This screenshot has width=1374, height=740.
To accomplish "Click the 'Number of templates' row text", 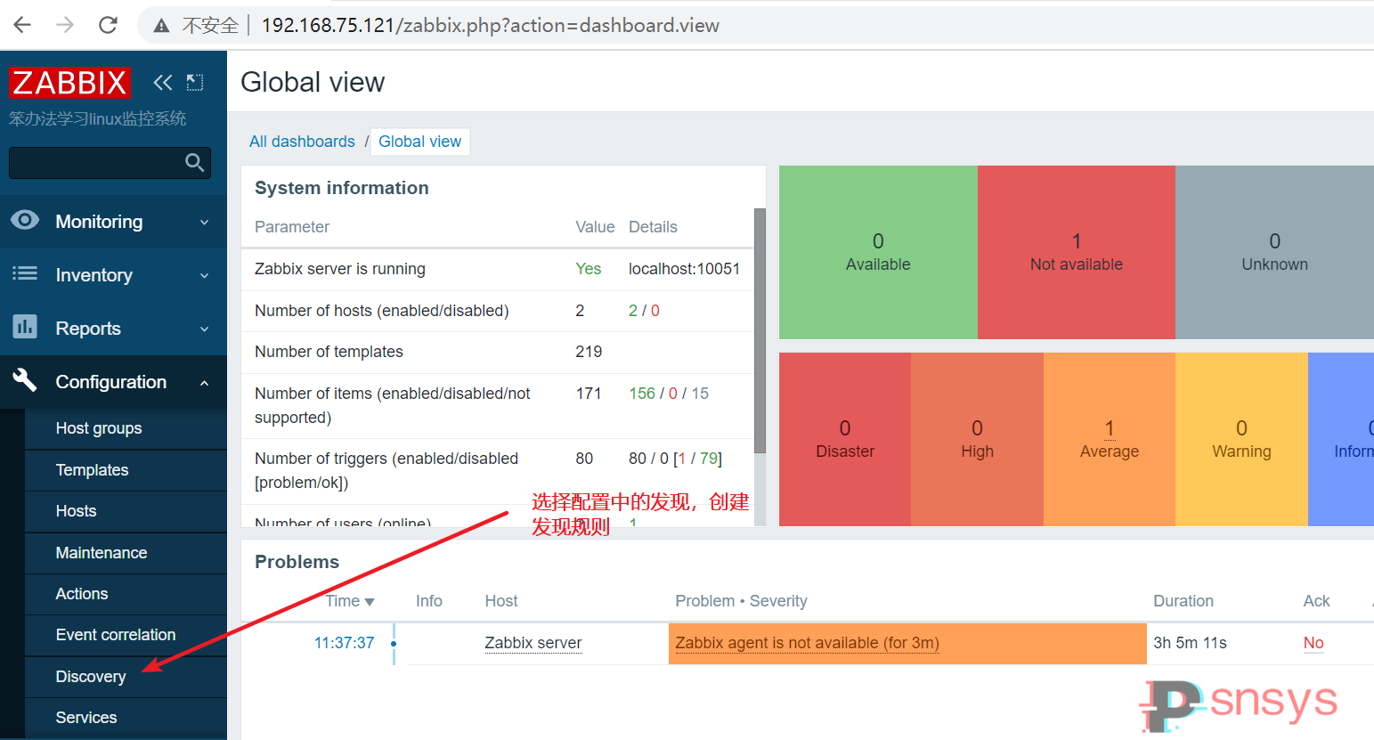I will coord(329,352).
